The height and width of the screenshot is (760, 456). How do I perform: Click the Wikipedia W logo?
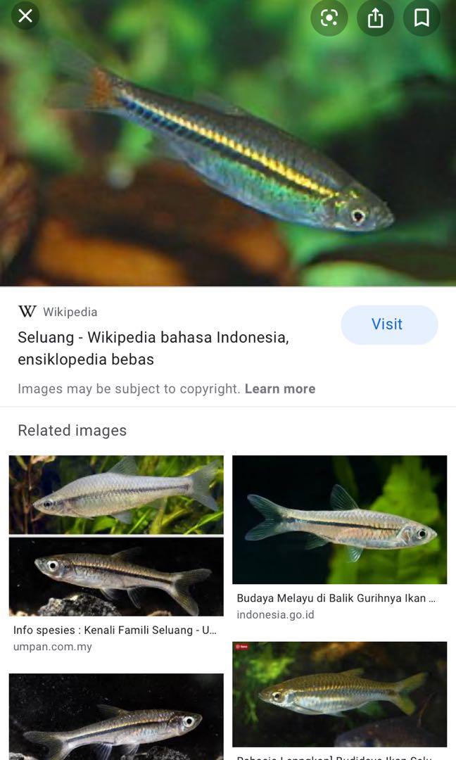coord(27,311)
